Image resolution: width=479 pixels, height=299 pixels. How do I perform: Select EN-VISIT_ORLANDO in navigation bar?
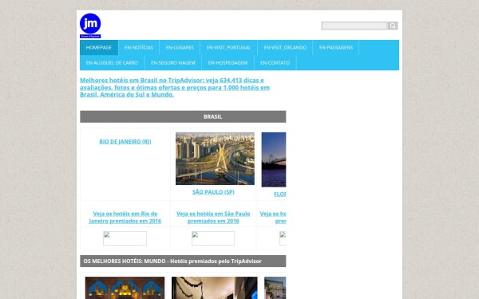[285, 48]
